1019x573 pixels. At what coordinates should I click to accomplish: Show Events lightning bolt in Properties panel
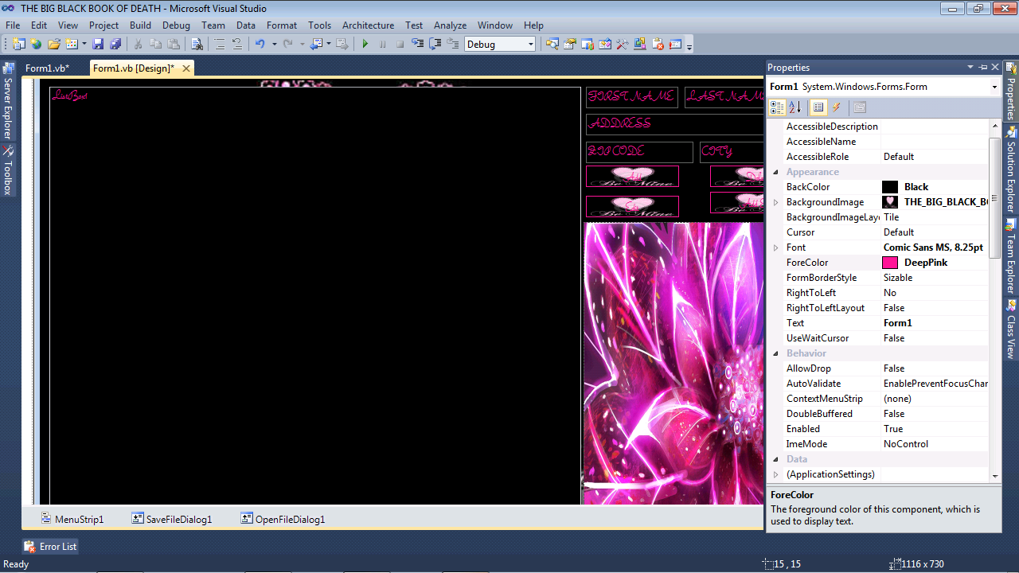(x=837, y=107)
